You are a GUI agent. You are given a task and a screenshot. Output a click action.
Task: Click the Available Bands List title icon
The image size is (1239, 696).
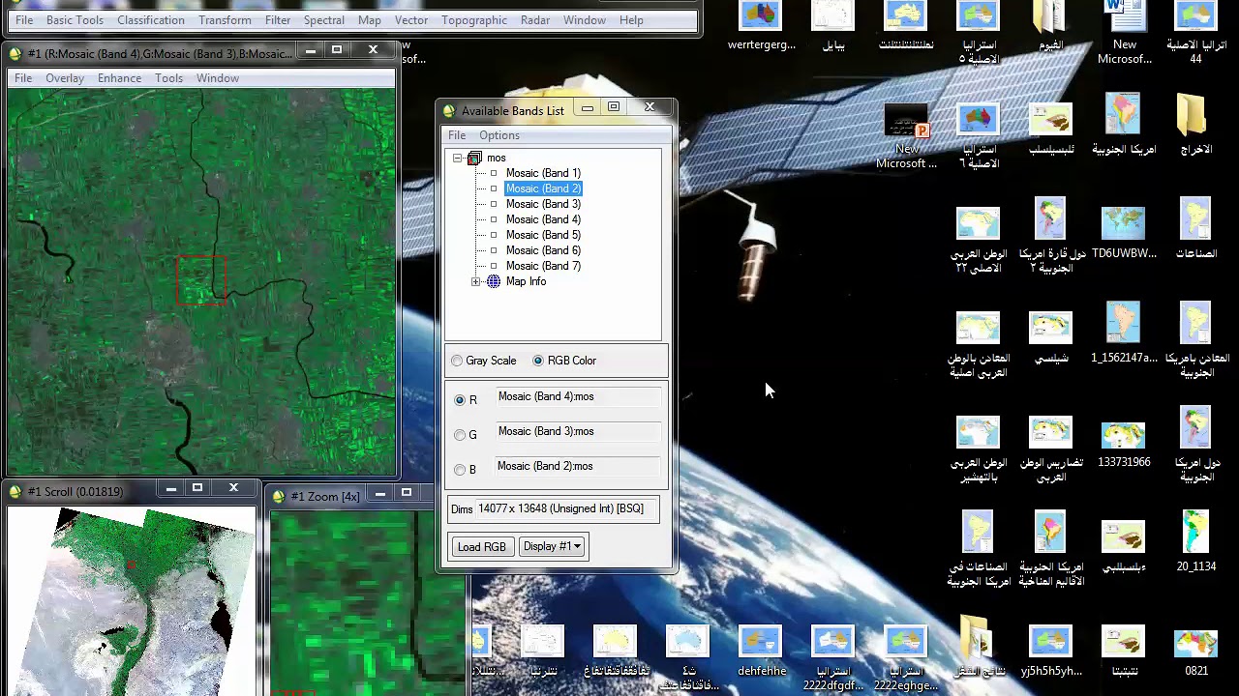pyautogui.click(x=449, y=110)
